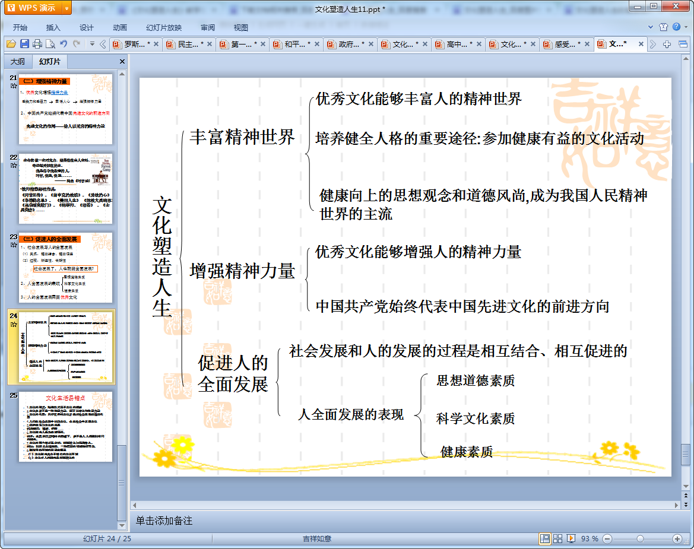
Task: Click the skin/shirt icon near help
Action: [663, 27]
